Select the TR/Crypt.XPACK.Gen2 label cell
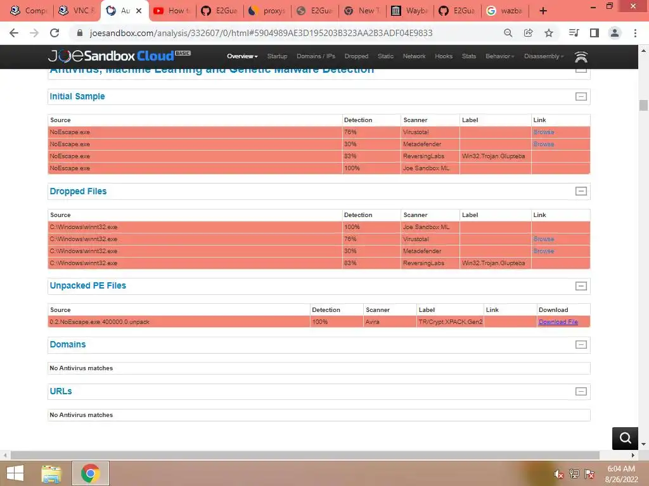The height and width of the screenshot is (486, 649). (x=450, y=322)
